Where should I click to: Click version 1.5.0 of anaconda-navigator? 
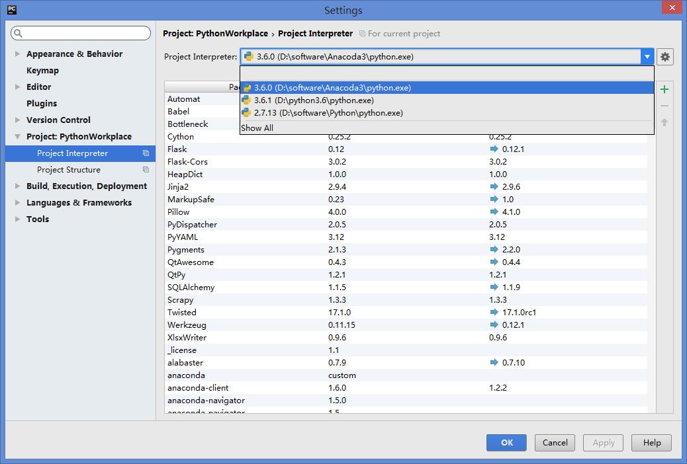[x=337, y=401]
